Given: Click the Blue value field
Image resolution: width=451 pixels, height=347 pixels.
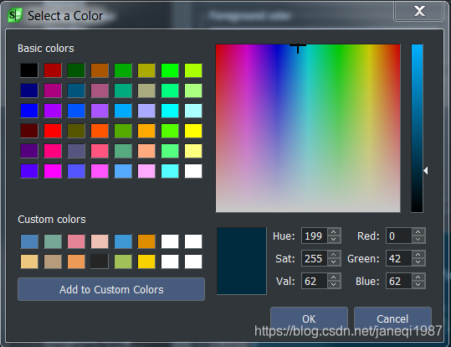Looking at the screenshot, I should click(x=399, y=281).
